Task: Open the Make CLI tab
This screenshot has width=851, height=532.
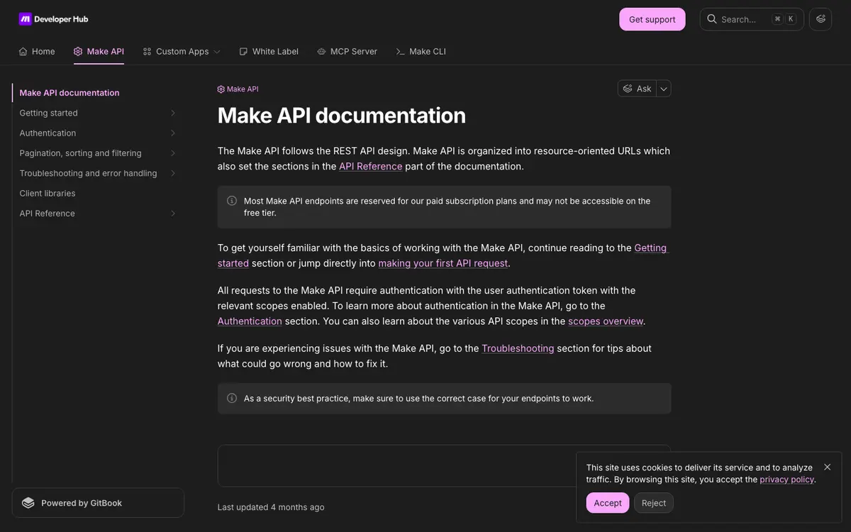Action: click(x=421, y=52)
